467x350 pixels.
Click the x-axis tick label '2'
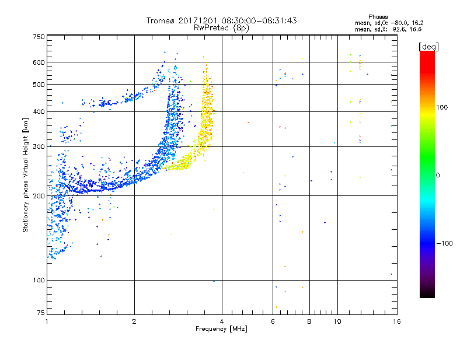(134, 321)
